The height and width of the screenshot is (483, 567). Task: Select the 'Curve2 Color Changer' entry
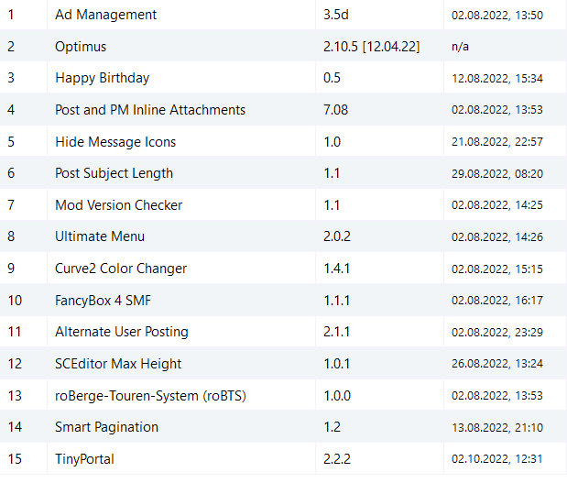121,269
